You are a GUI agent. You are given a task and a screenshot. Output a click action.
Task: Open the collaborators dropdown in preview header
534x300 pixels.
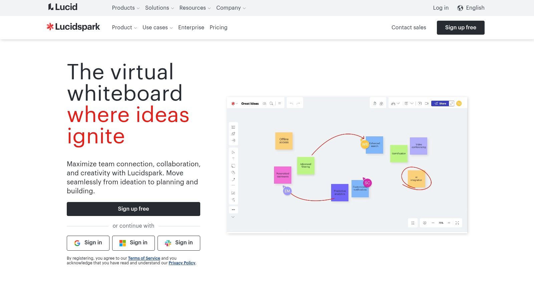(x=395, y=103)
